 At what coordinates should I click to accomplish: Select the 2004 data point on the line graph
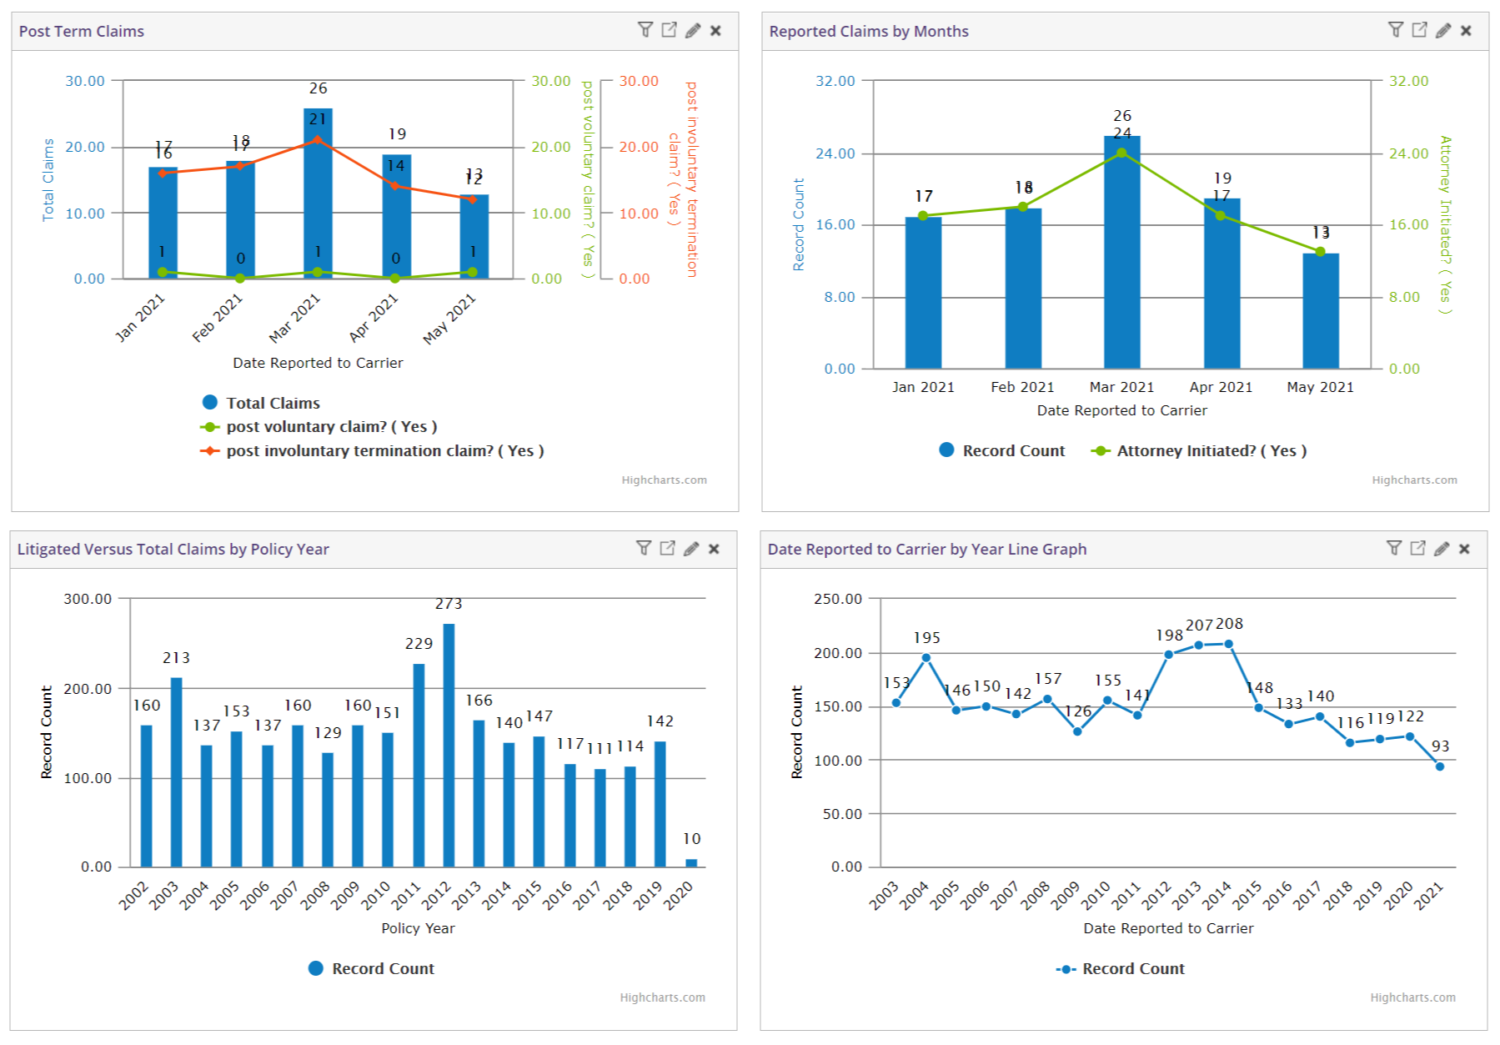[928, 656]
